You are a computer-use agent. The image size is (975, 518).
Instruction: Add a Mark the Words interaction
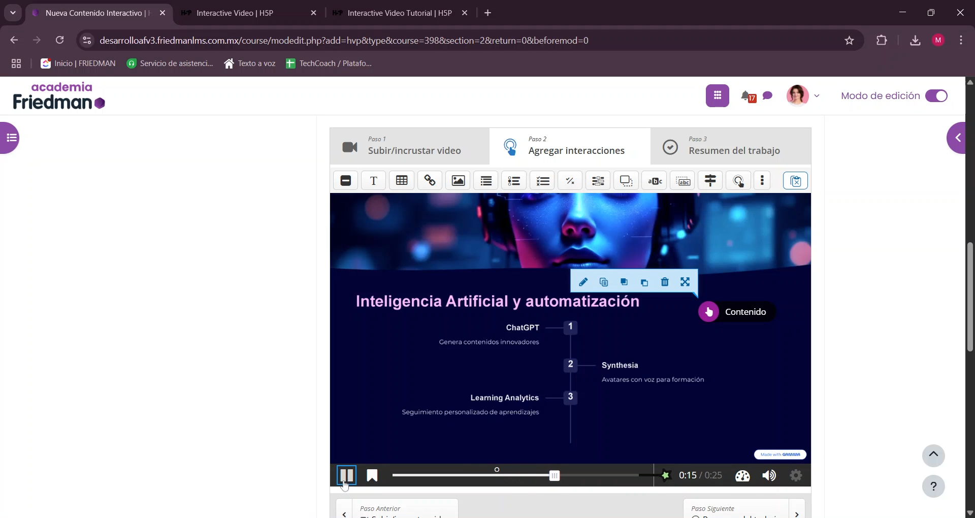(x=655, y=181)
